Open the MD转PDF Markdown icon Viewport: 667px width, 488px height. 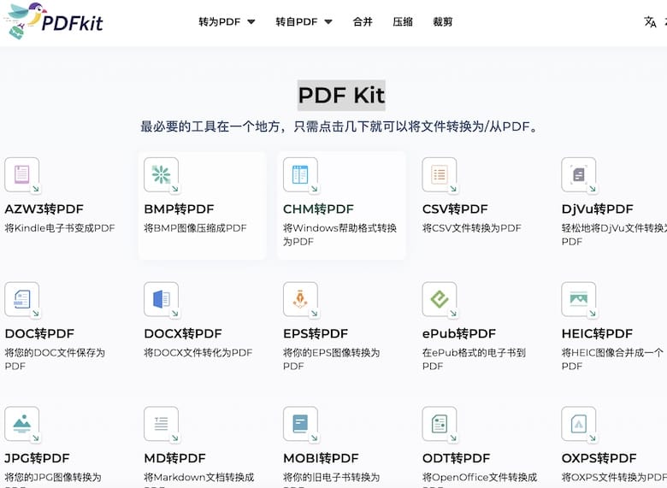point(162,424)
